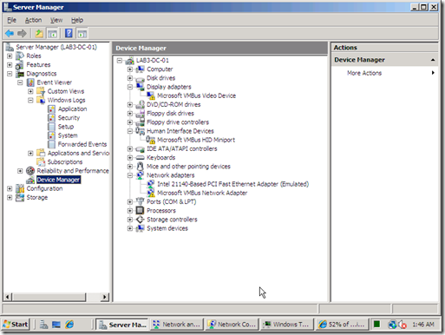Select Forwarded Events log
Screen dimensions: 445x335
pyautogui.click(x=82, y=144)
